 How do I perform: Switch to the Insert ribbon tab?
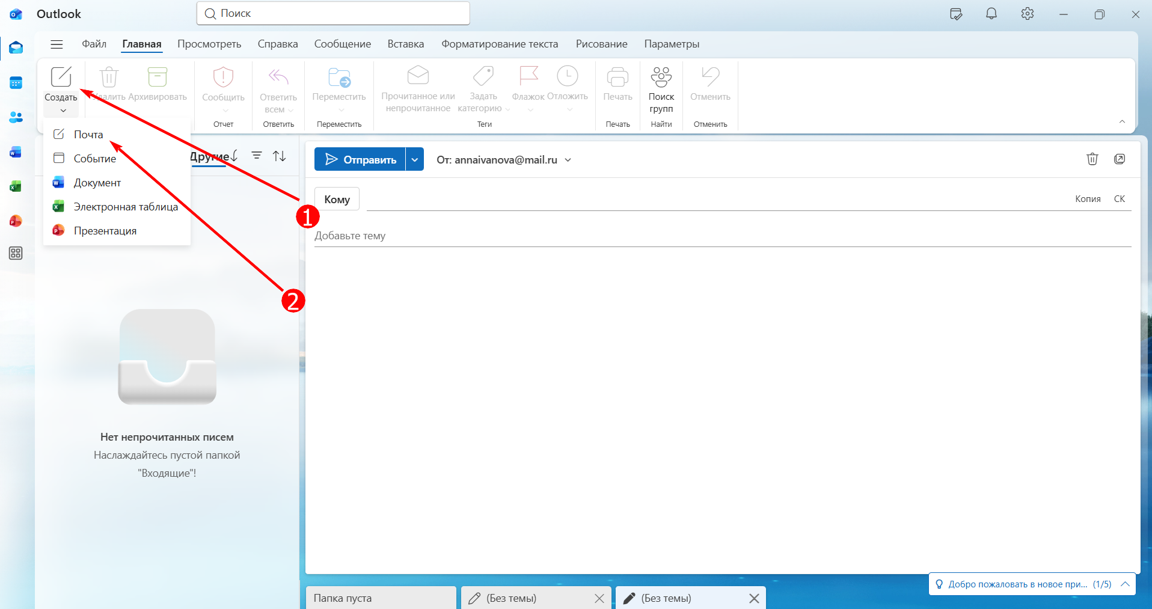point(406,44)
